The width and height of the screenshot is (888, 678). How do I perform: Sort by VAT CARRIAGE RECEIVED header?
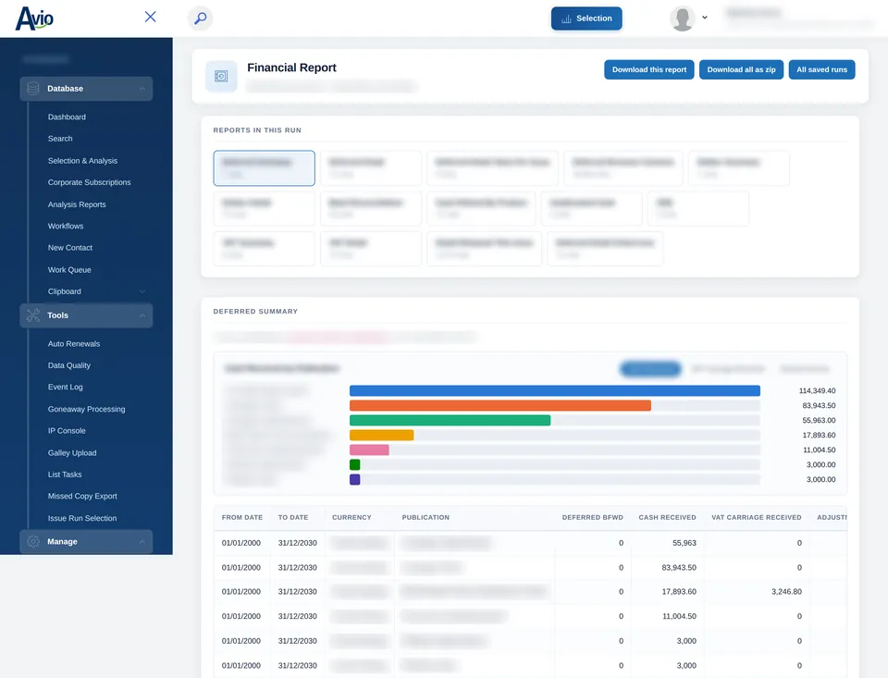pos(756,517)
